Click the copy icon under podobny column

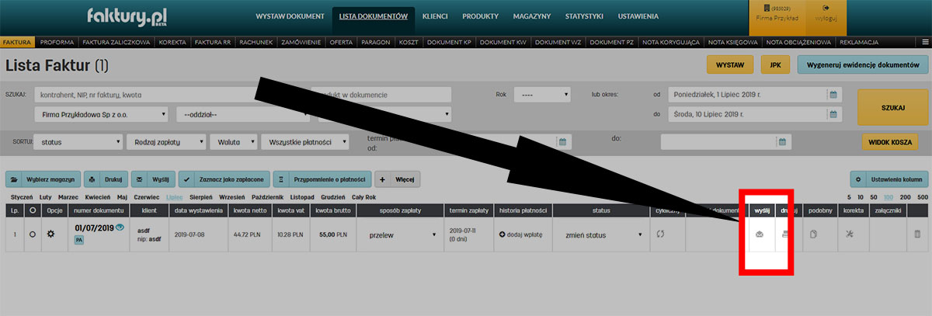click(814, 234)
